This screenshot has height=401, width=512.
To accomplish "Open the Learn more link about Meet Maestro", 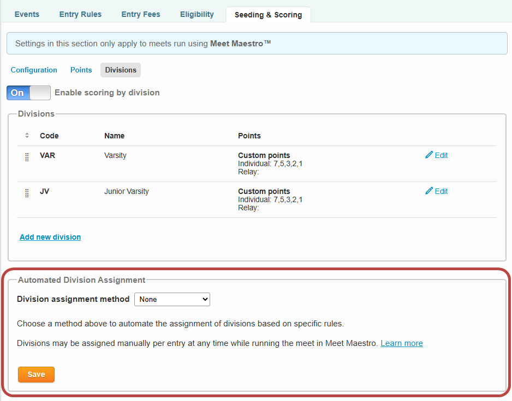I will (401, 343).
